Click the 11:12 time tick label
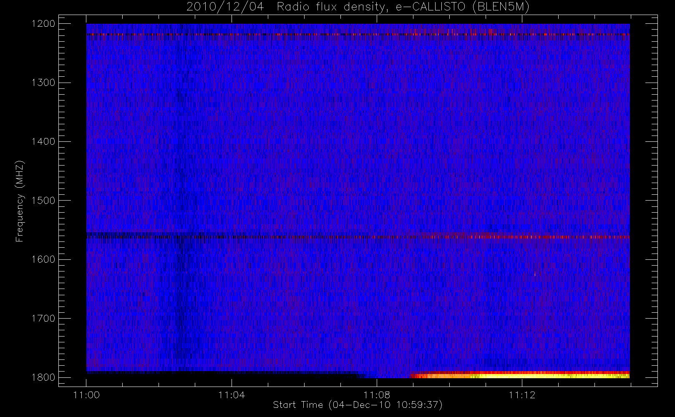675x417 pixels. [522, 395]
